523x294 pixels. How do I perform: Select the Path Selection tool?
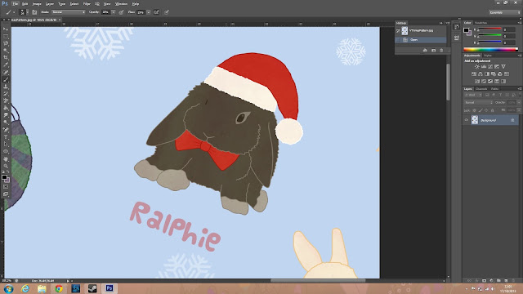pyautogui.click(x=6, y=144)
